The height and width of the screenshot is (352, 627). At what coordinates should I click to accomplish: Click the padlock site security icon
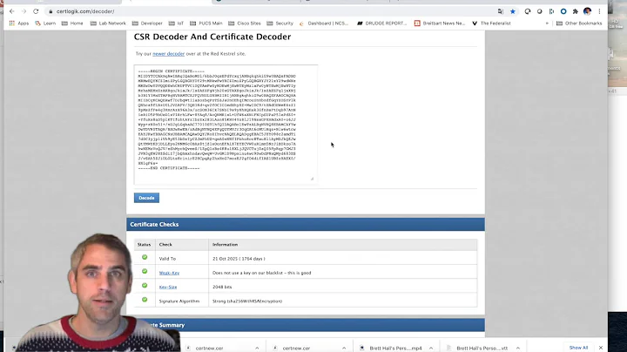click(51, 11)
